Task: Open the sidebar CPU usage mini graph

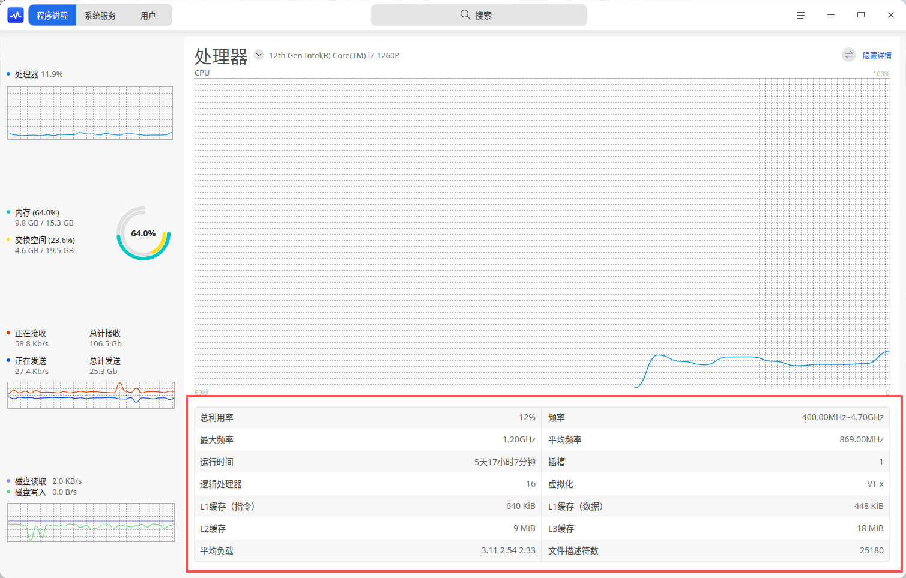Action: 90,113
